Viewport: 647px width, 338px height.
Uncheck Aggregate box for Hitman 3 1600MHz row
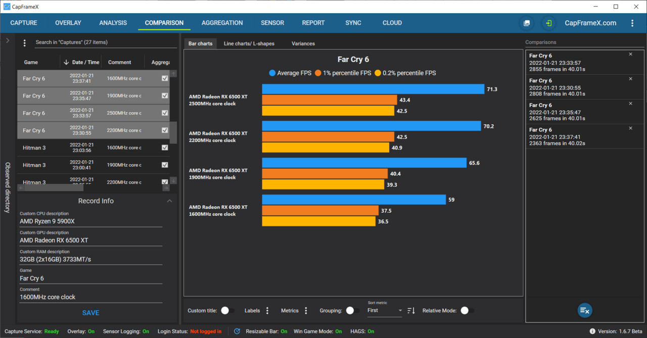[x=165, y=148]
